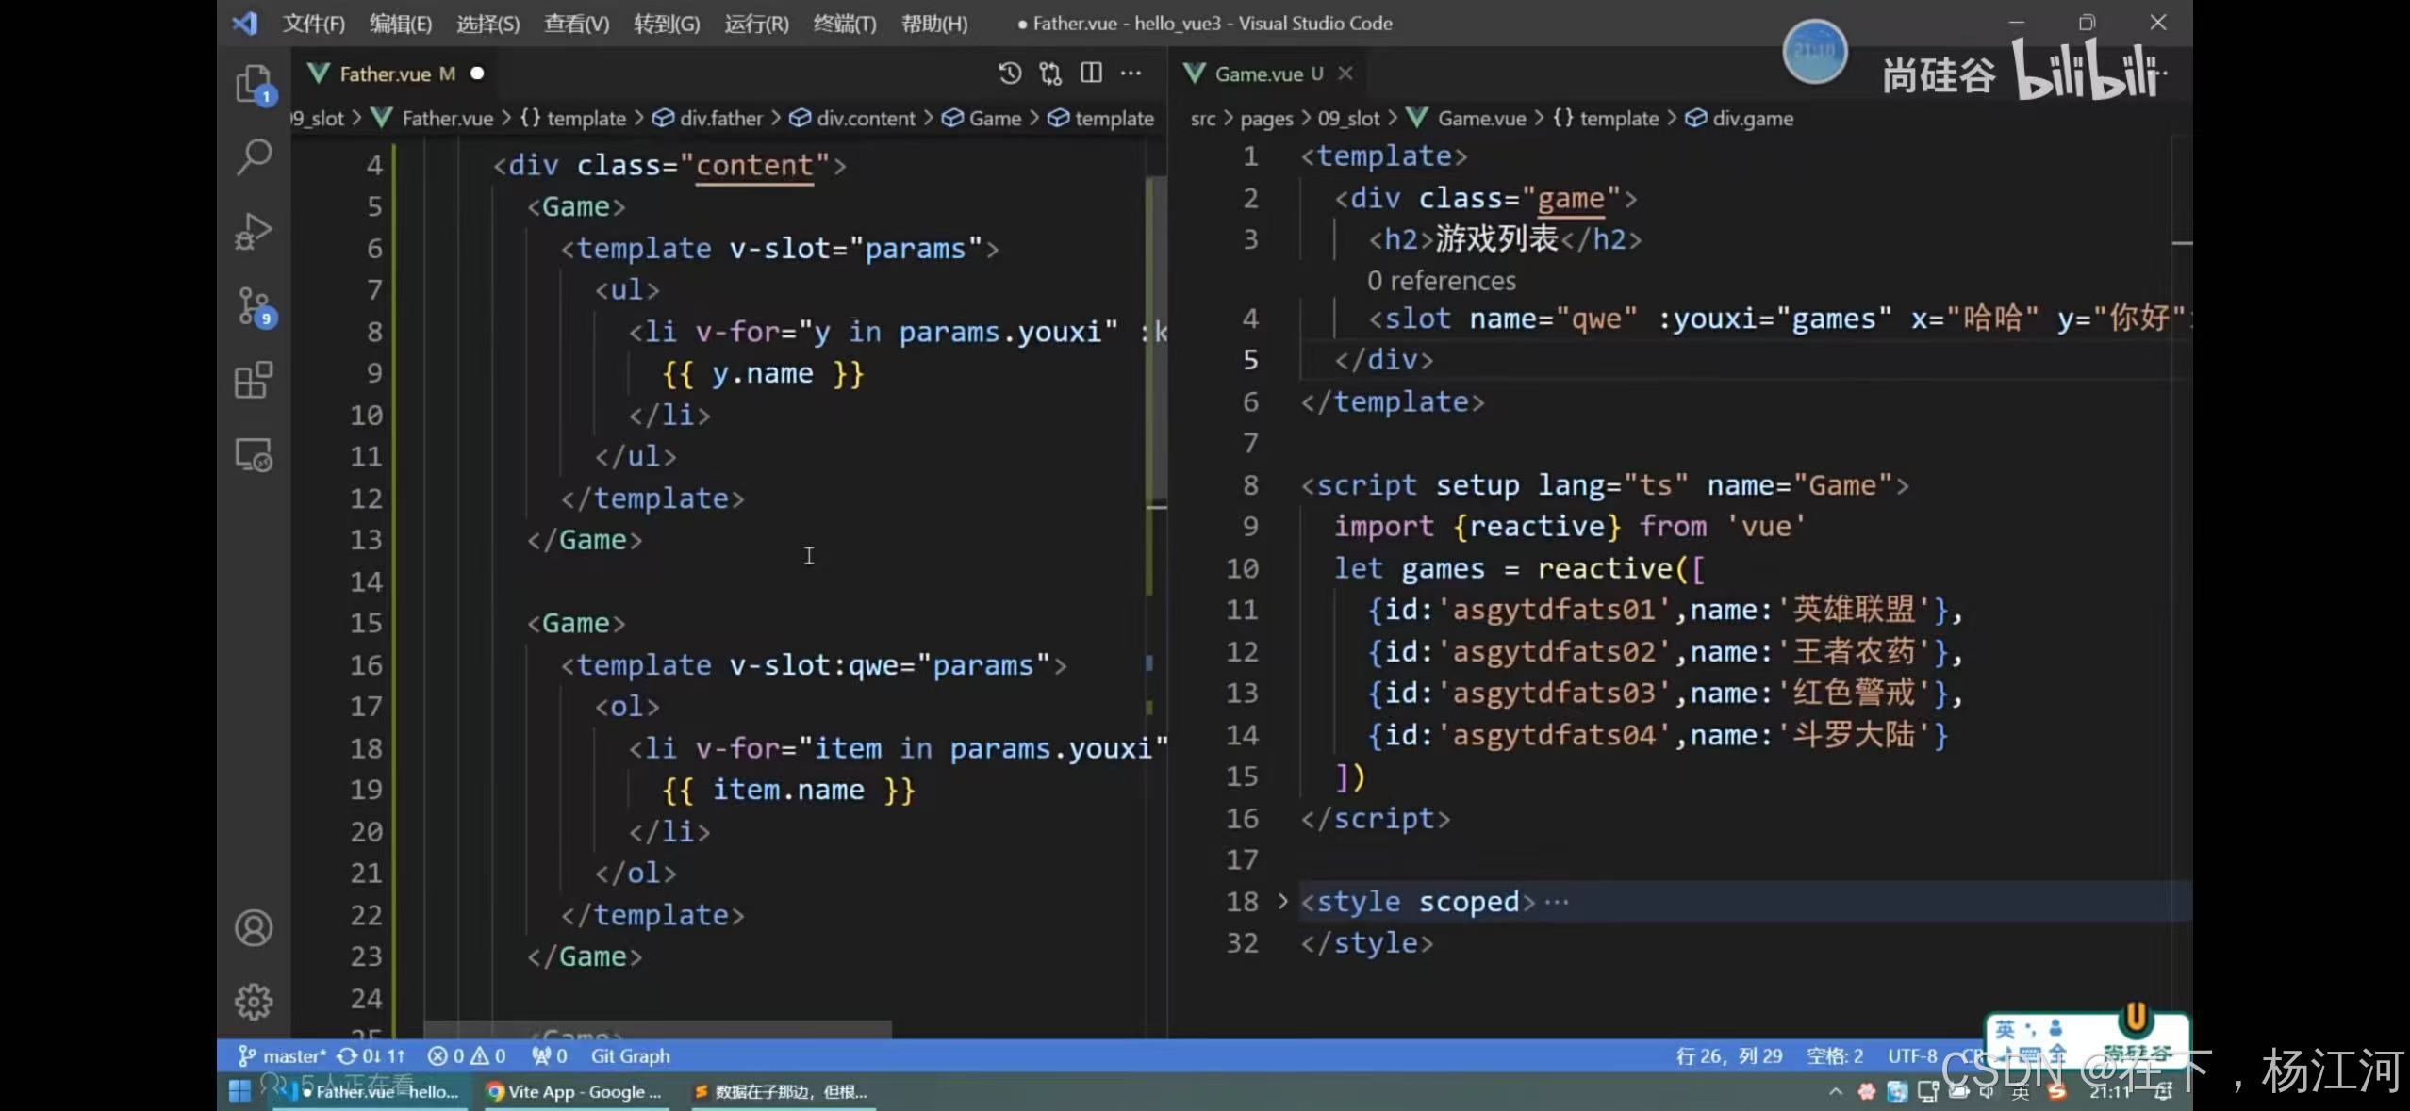Open Remote Explorer icon in sidebar

pyautogui.click(x=254, y=455)
